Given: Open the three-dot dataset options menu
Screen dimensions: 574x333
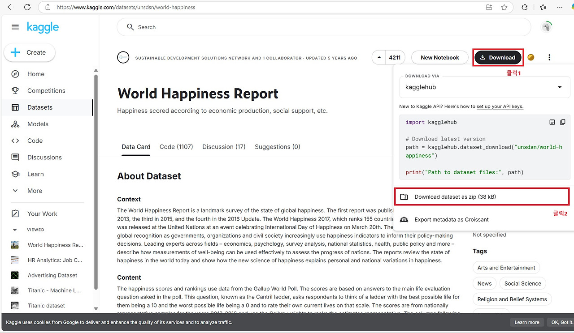Looking at the screenshot, I should click(549, 57).
